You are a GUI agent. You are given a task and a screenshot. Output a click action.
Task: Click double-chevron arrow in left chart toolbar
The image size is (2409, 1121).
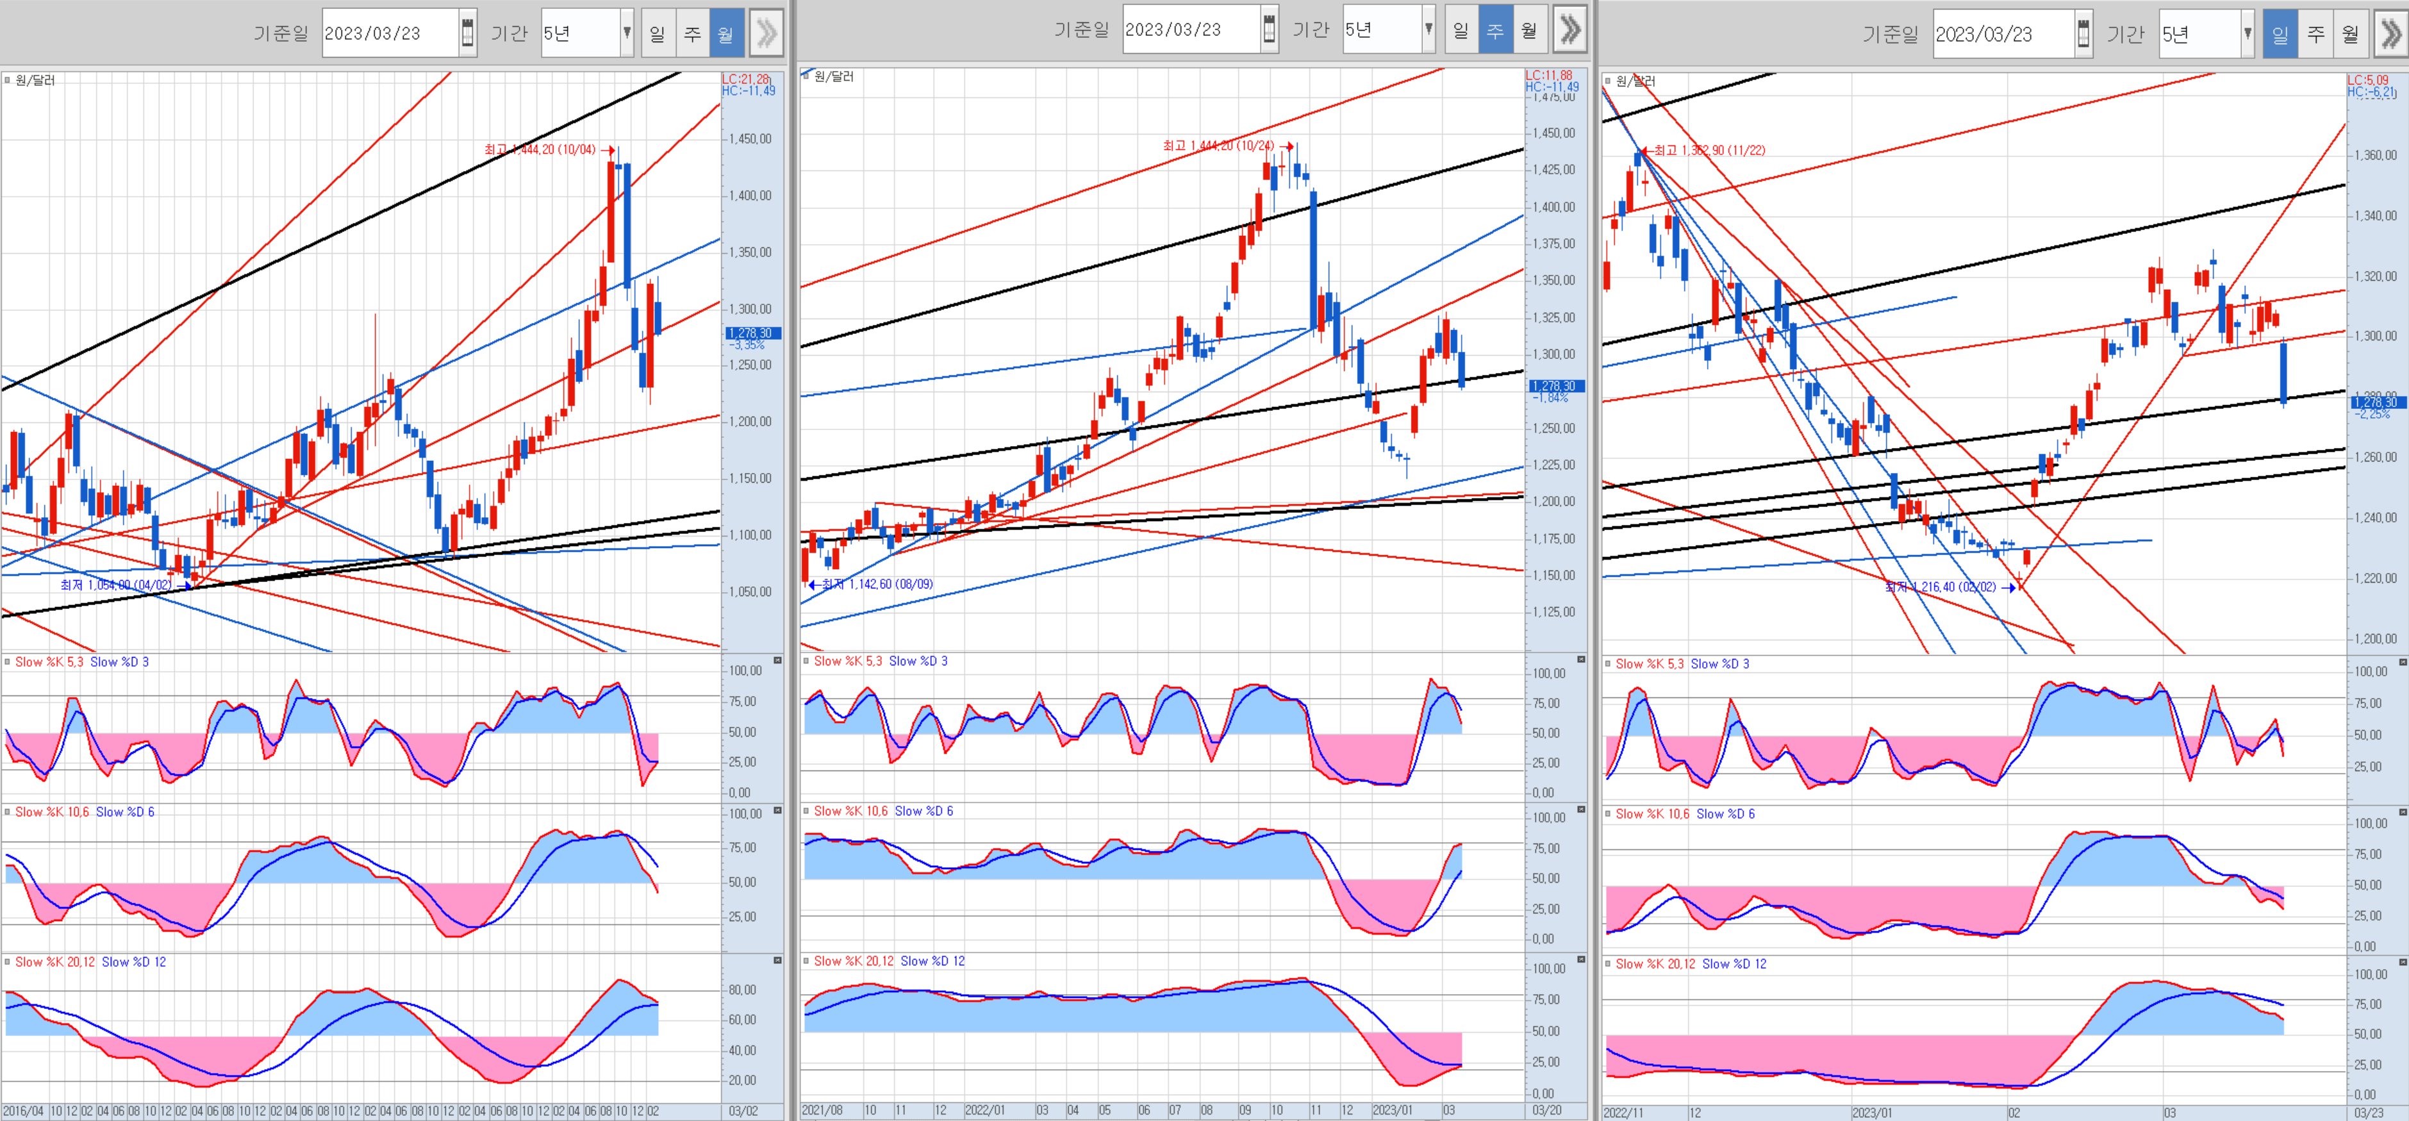766,34
